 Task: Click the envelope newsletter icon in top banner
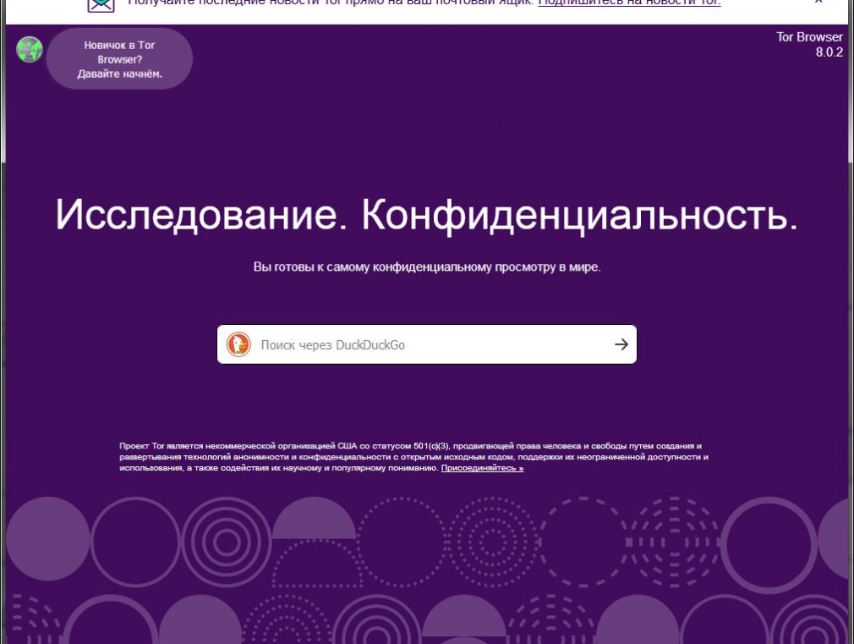click(101, 4)
